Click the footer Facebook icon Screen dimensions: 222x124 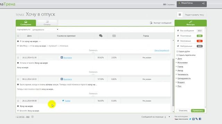point(200,119)
